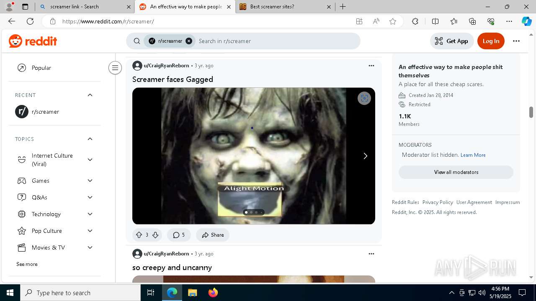Open the Reddit header three-dot menu
Screen dimensions: 536x301
516,41
